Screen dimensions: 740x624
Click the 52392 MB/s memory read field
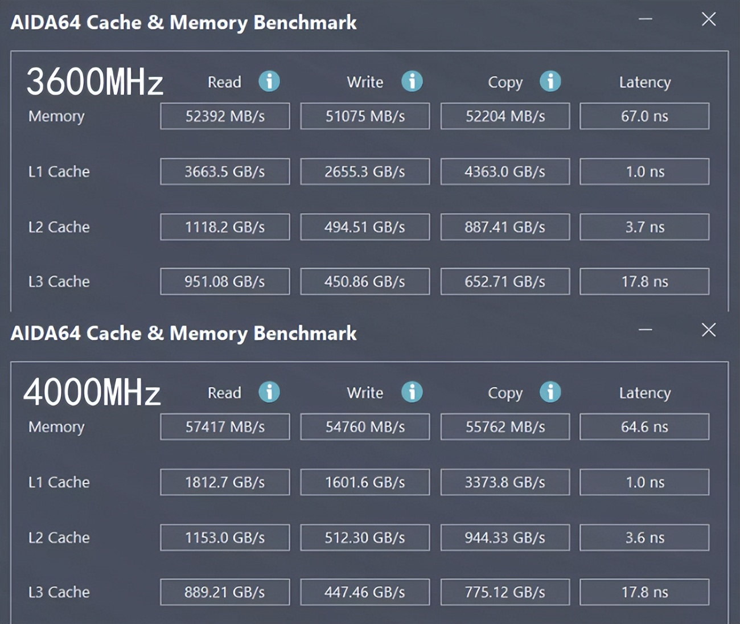click(225, 116)
